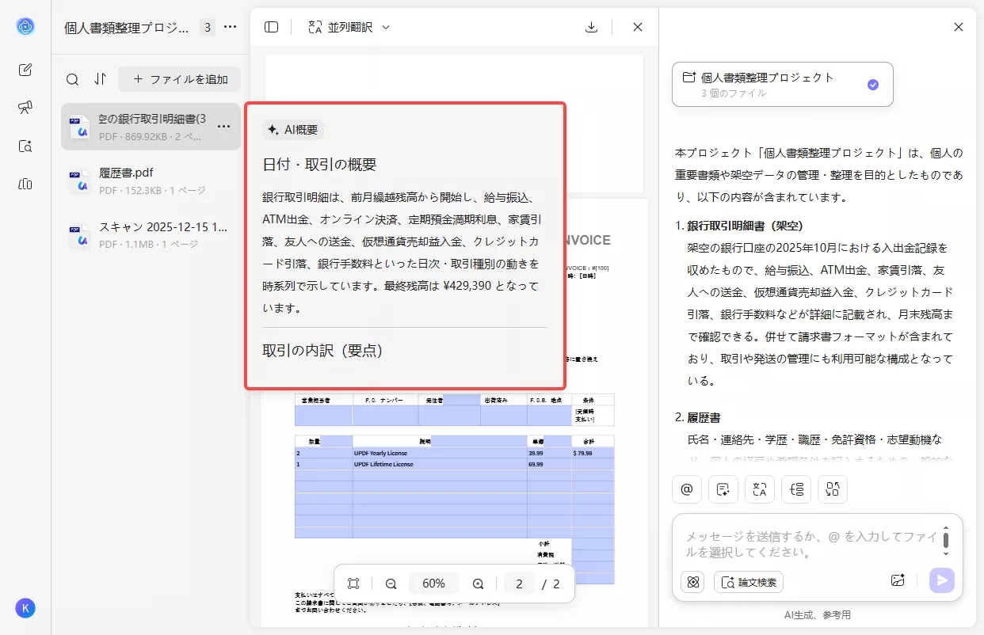The width and height of the screenshot is (984, 635).
Task: Click the @ mention icon above message box
Action: pos(686,489)
